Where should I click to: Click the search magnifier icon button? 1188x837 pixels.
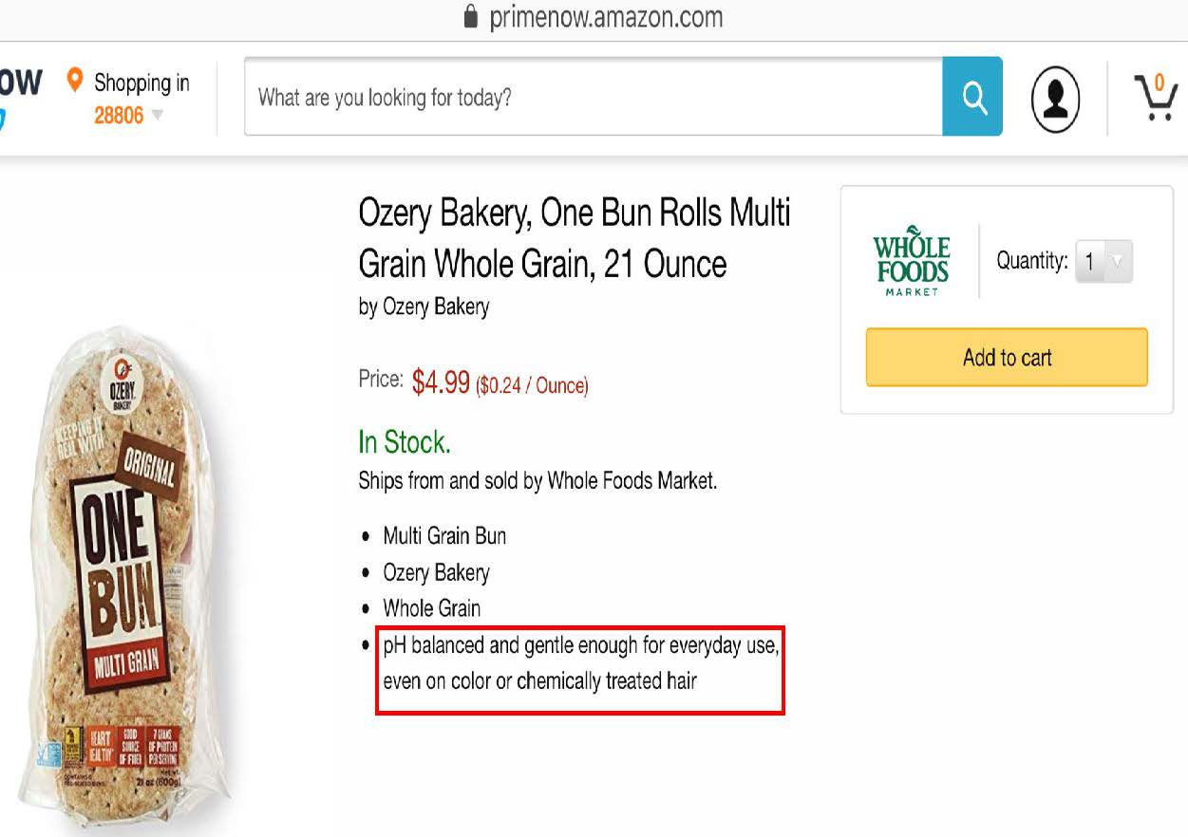click(972, 97)
